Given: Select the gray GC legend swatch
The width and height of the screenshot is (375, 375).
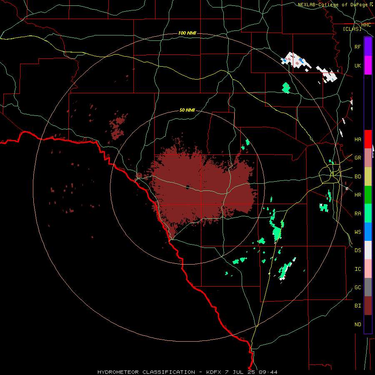Looking at the screenshot, I should [x=368, y=287].
